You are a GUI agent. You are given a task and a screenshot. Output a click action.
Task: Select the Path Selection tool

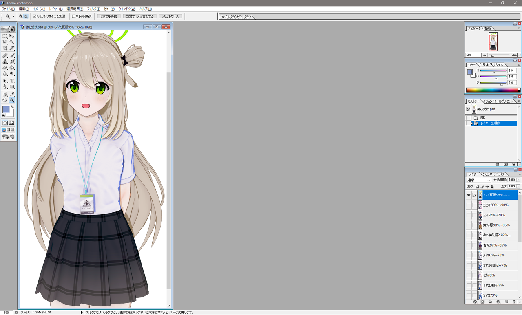(x=5, y=81)
